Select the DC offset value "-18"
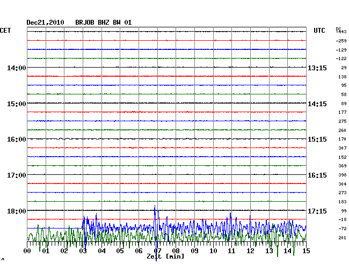Screen dimensions: 349x265 tap(343, 219)
